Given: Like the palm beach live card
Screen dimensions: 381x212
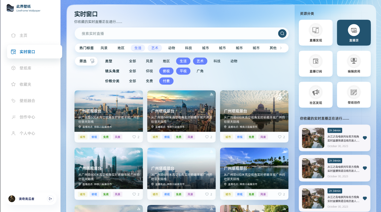Looking at the screenshot, I should coord(280,194).
